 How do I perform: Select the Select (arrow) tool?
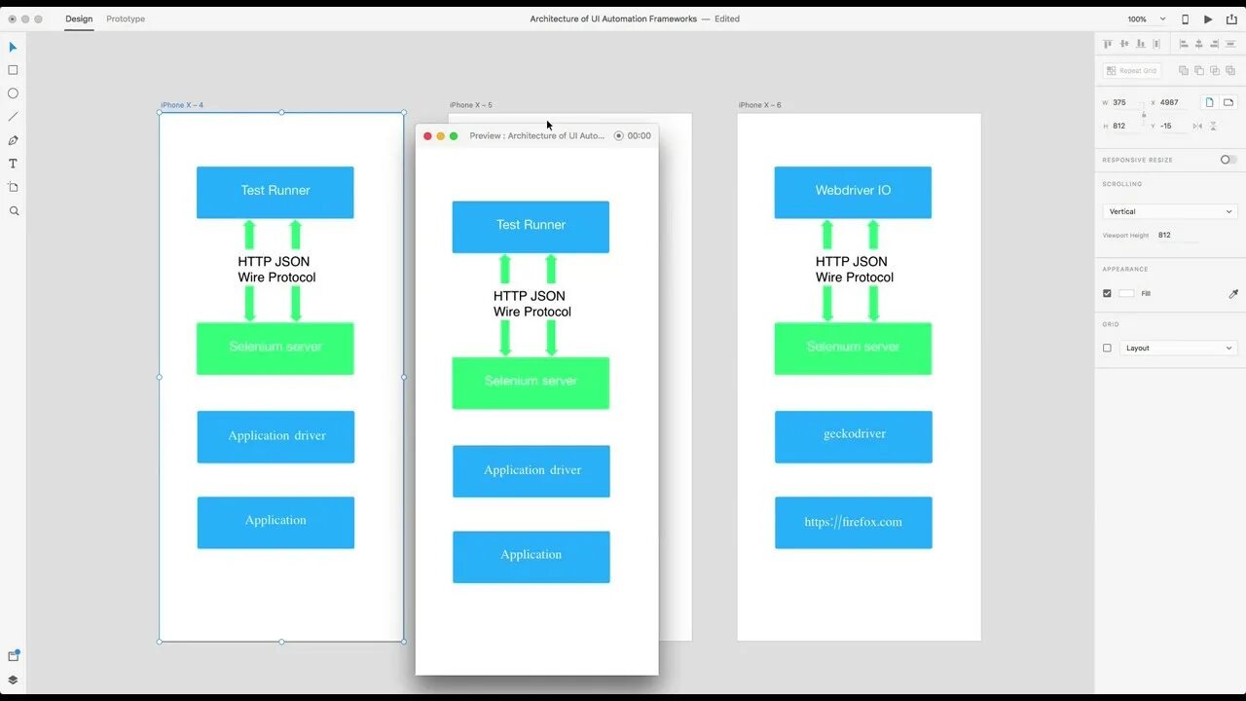14,47
